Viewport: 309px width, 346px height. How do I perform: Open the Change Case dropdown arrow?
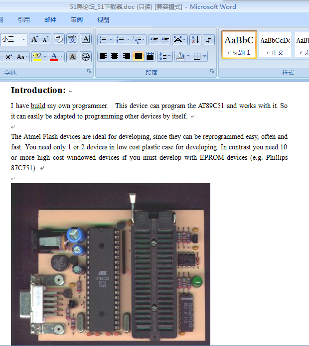[x=27, y=57]
